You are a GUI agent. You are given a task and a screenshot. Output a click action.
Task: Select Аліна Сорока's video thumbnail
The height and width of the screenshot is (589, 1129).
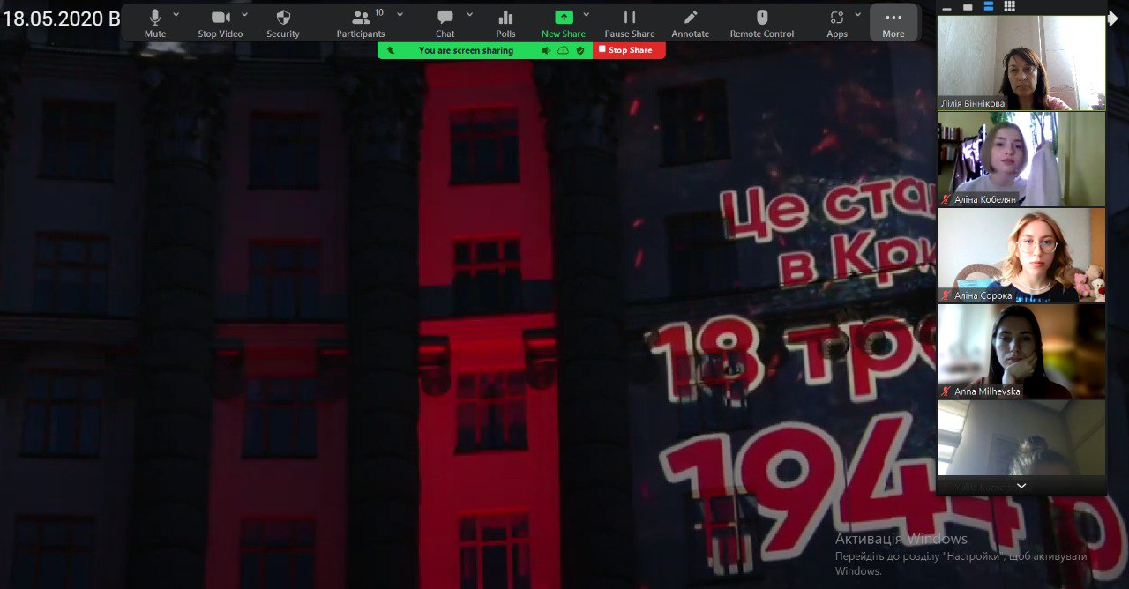1021,256
